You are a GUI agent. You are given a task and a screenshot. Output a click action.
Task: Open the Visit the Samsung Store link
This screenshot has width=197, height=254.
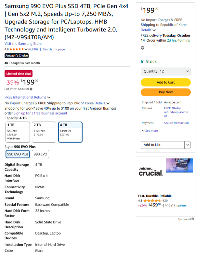23,44
